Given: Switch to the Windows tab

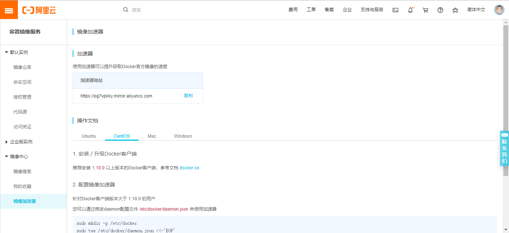Looking at the screenshot, I should tap(183, 136).
